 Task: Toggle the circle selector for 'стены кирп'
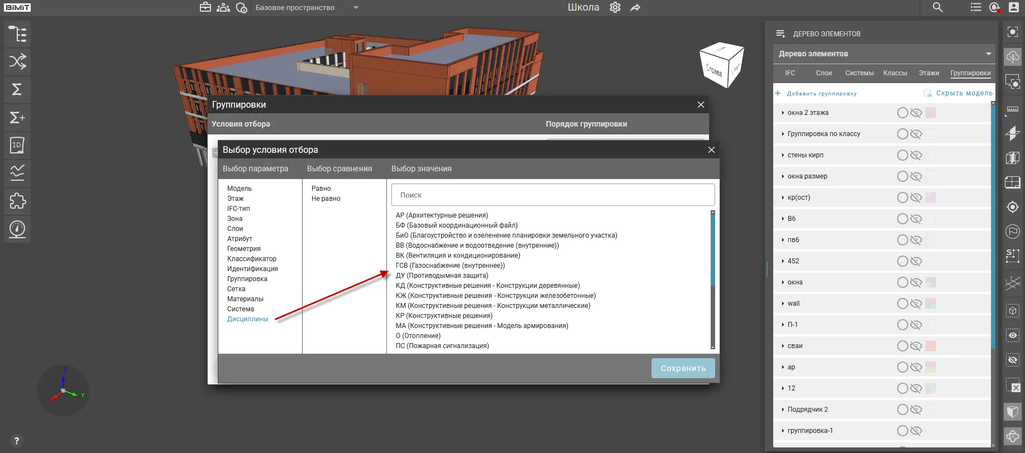902,155
